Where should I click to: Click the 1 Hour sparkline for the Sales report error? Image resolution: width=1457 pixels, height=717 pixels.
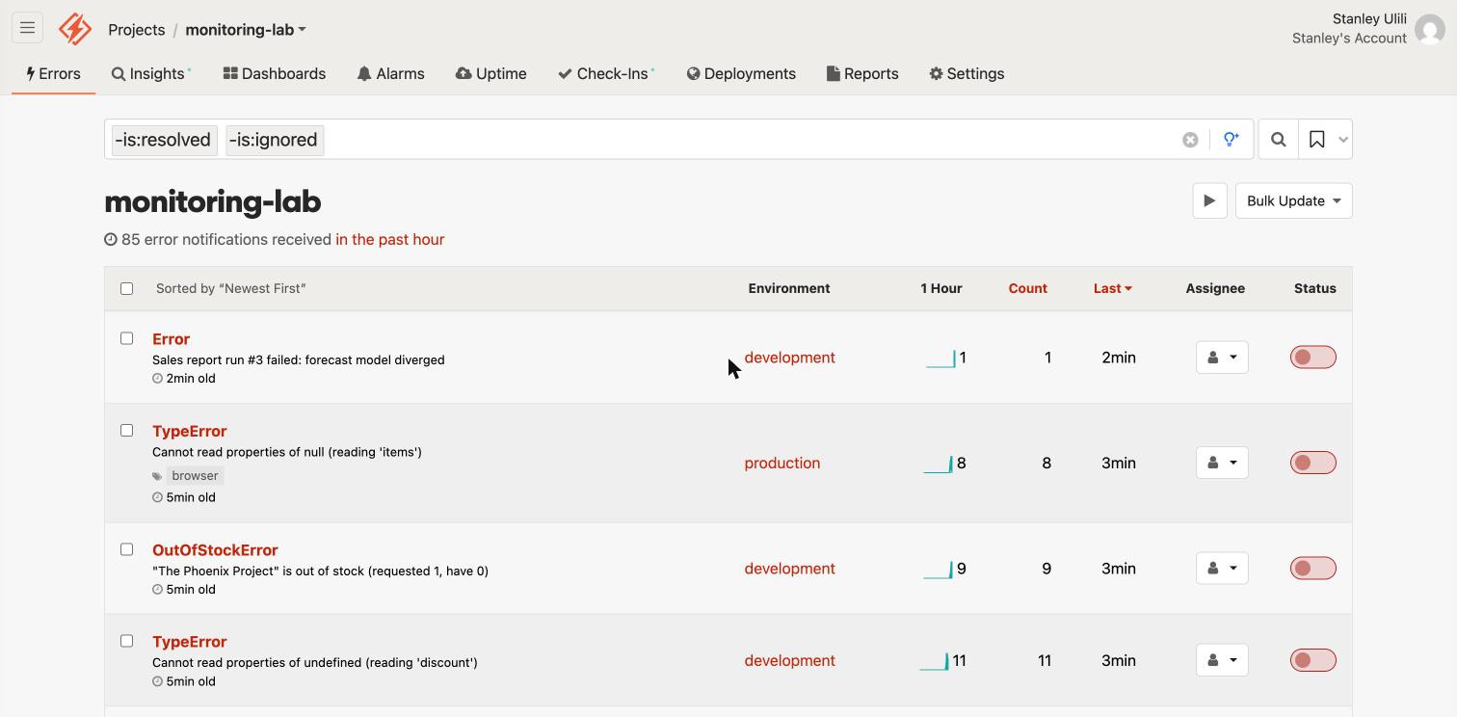[x=940, y=358]
